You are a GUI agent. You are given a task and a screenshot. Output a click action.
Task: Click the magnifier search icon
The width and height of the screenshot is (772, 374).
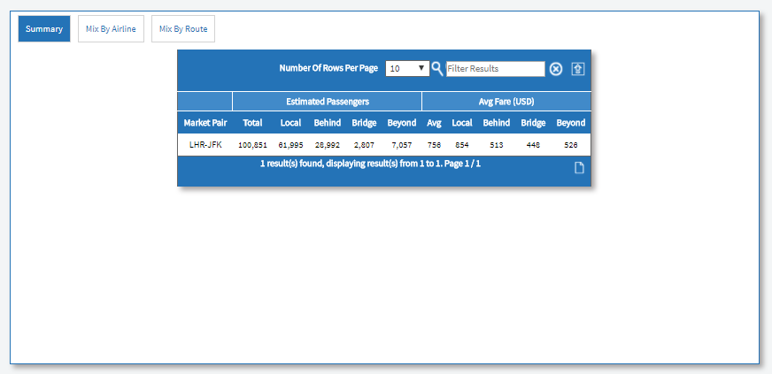tap(437, 68)
